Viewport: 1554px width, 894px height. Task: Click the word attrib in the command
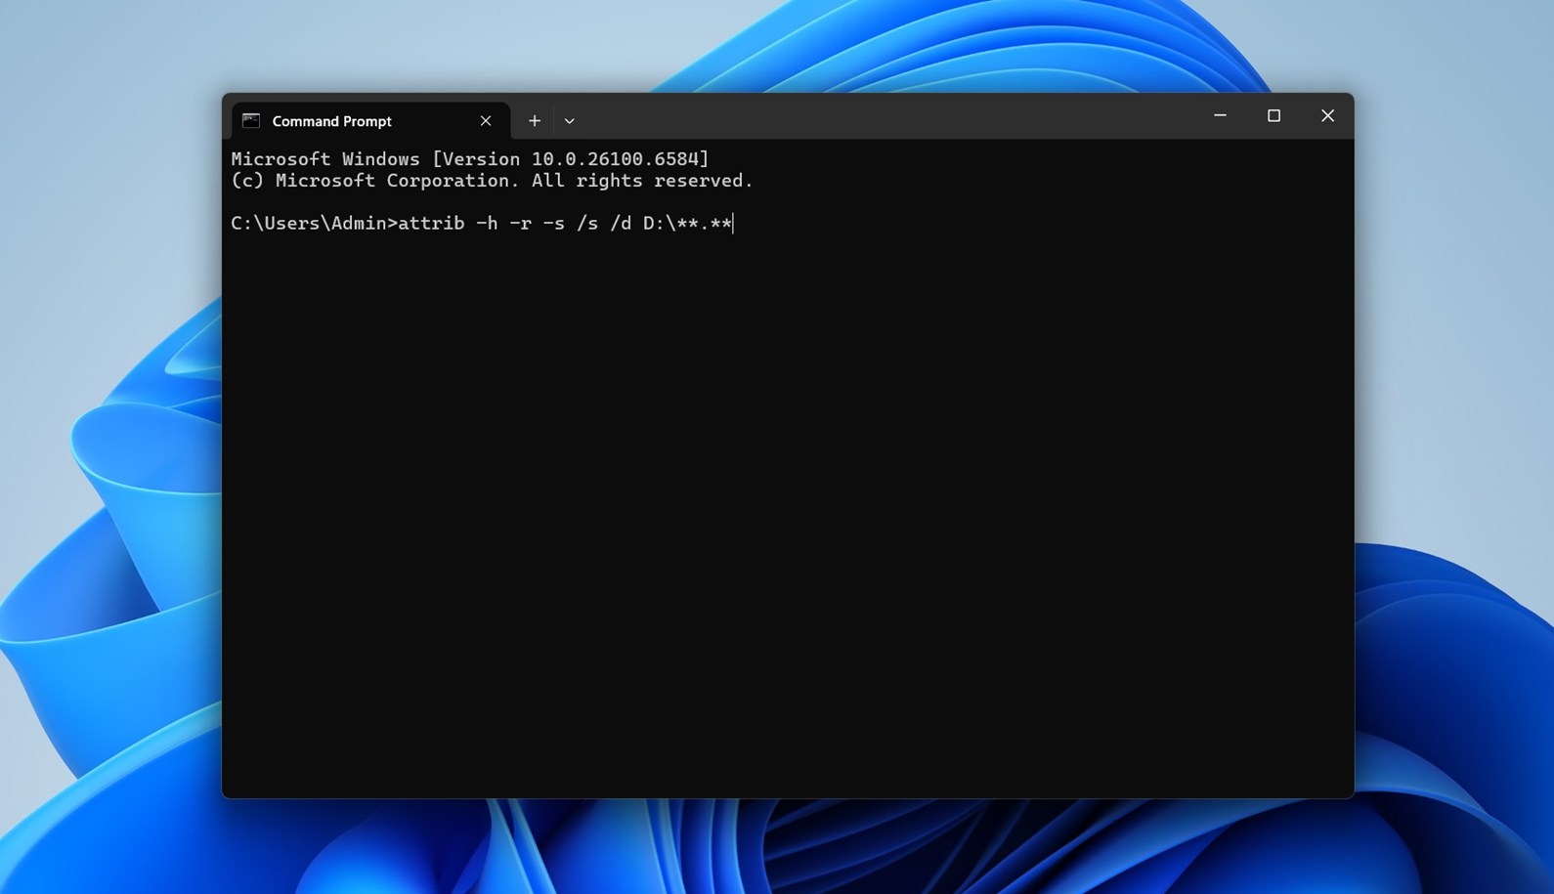point(431,224)
